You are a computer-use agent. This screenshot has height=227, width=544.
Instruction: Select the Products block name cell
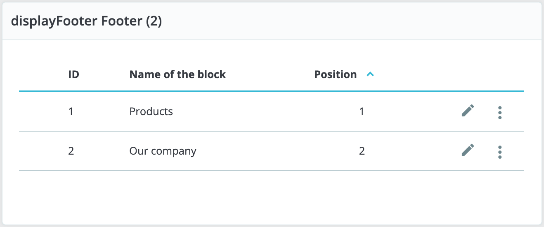point(151,111)
